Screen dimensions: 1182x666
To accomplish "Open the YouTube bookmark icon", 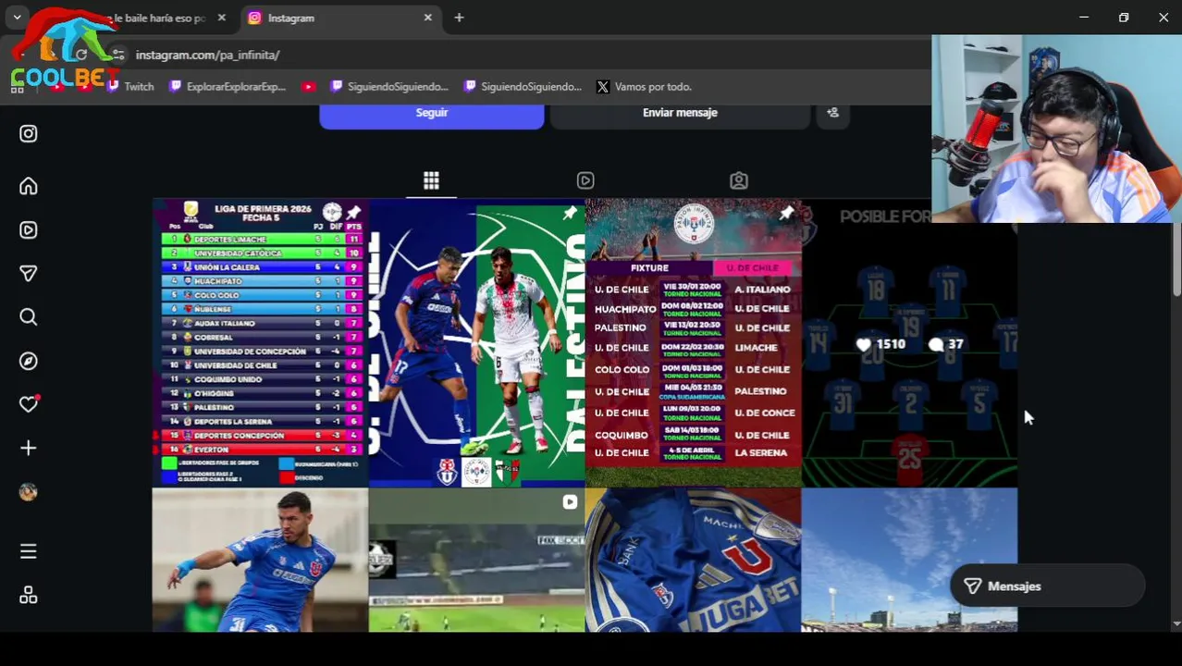I will (309, 87).
